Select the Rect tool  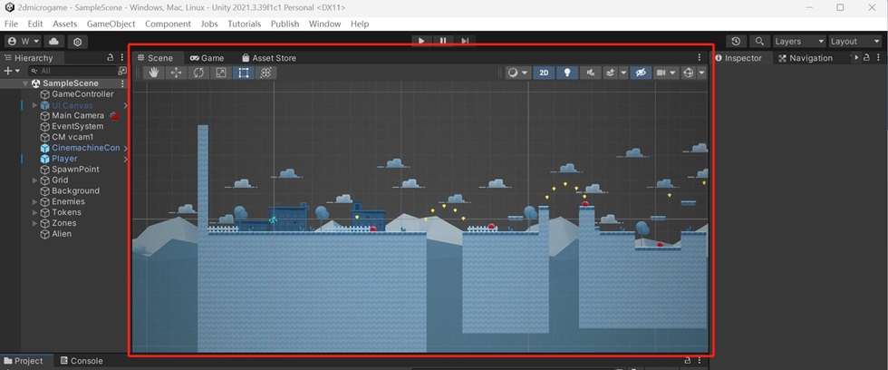[x=244, y=73]
